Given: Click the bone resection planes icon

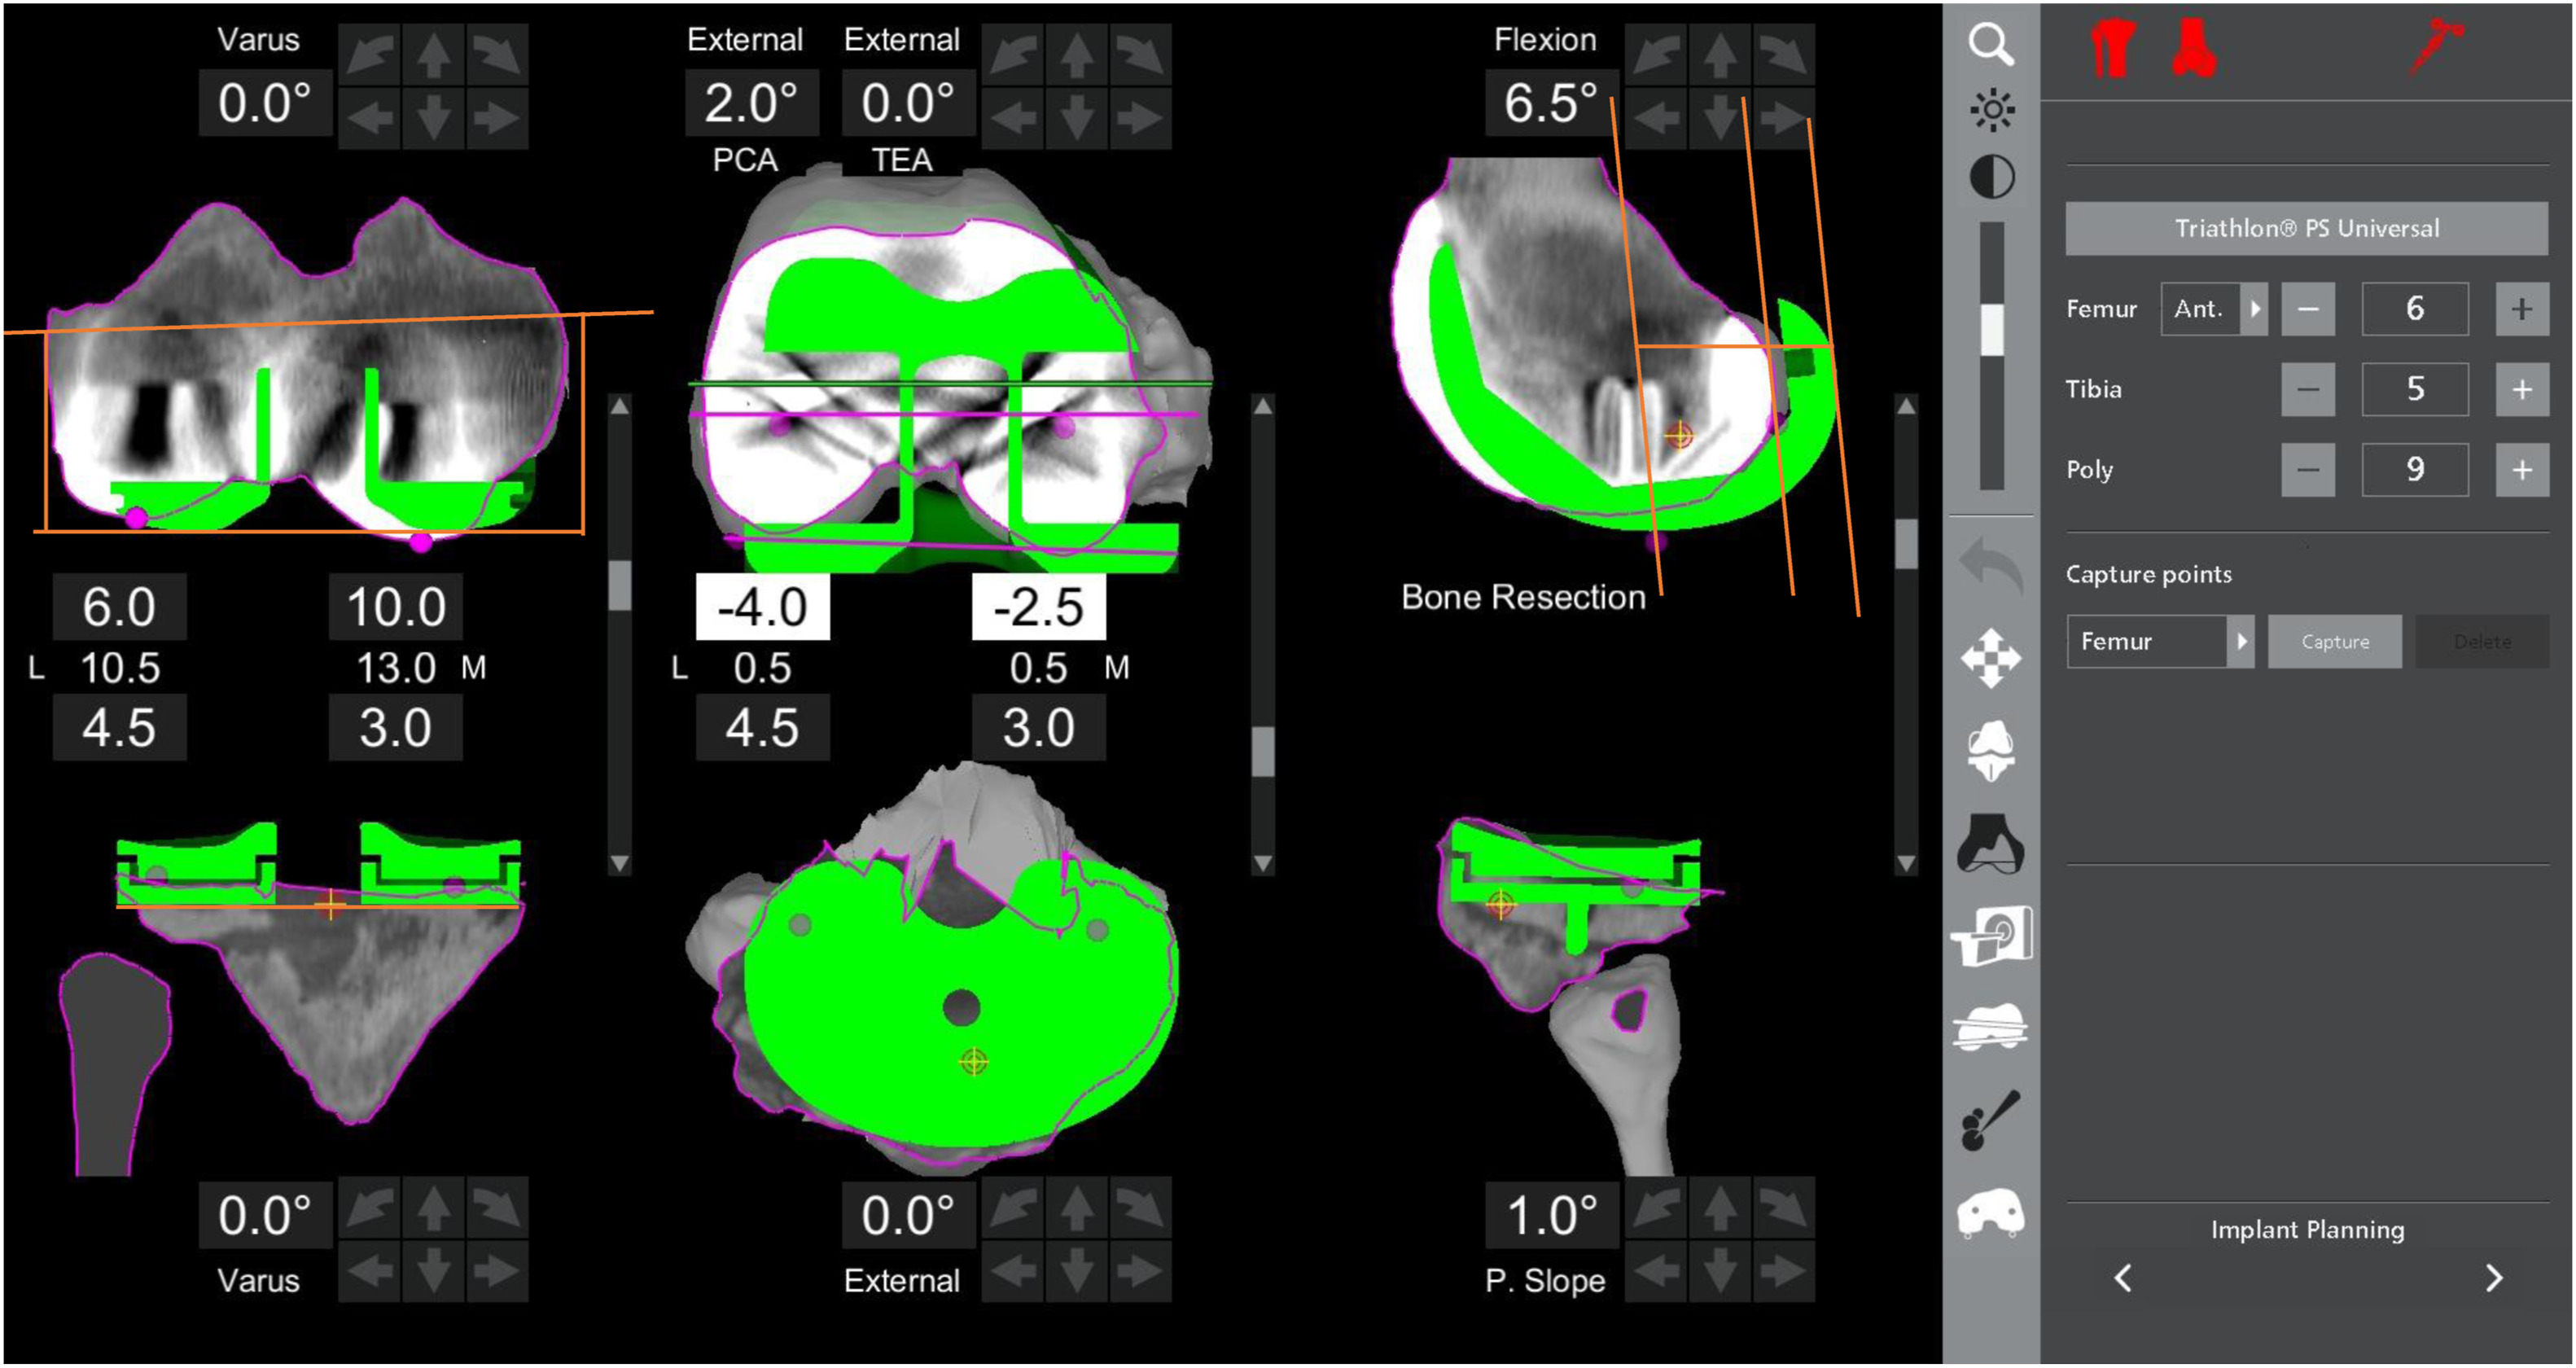Looking at the screenshot, I should coord(1990,1028).
